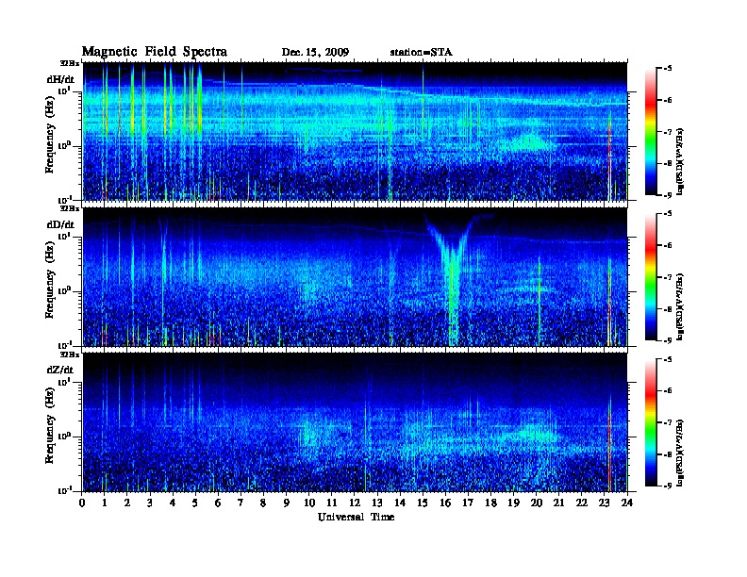Click the '-5' tick on dZ/dt color bar
The image size is (747, 577).
click(x=668, y=360)
